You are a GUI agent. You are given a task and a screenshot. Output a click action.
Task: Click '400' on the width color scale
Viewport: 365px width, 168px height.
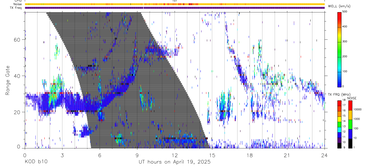click(345, 27)
